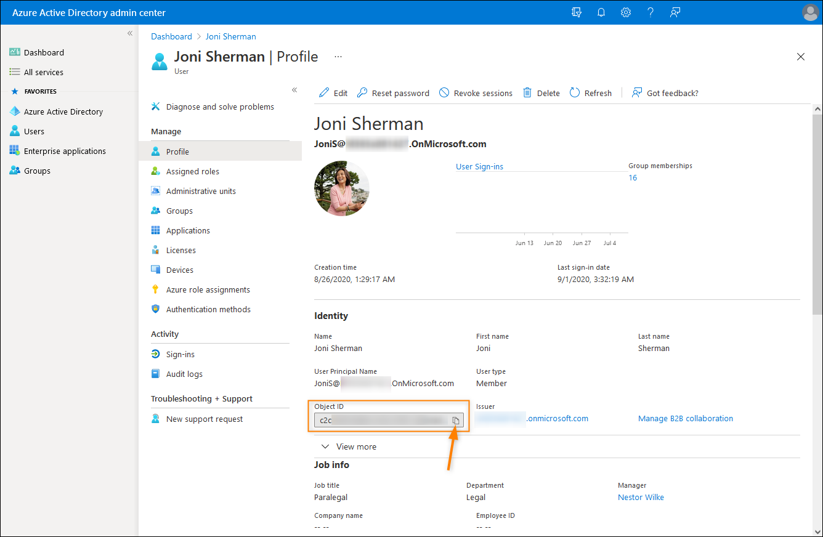
Task: Collapse the far-left navigation pane
Action: (130, 33)
